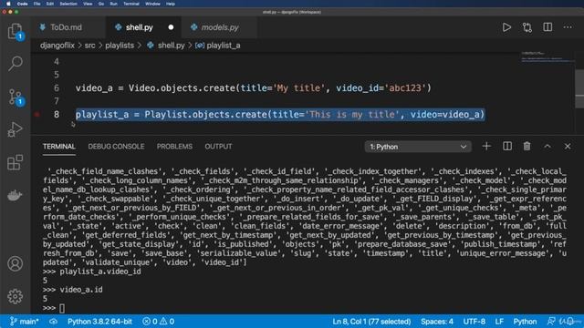
Task: Click the terminal prompt input line
Action: coord(304,308)
